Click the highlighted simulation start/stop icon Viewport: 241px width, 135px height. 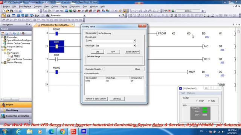tap(125, 11)
